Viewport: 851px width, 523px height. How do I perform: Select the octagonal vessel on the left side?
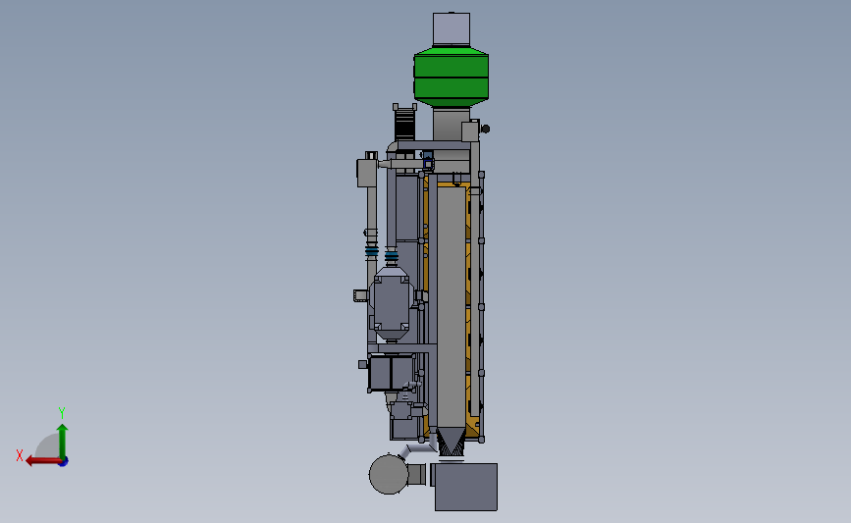(391, 304)
